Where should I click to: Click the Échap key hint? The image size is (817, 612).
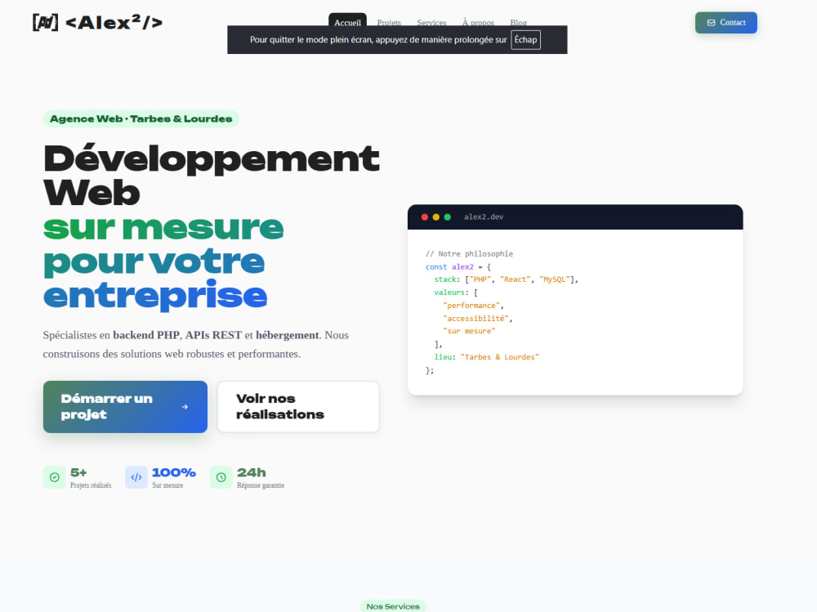[x=525, y=39]
